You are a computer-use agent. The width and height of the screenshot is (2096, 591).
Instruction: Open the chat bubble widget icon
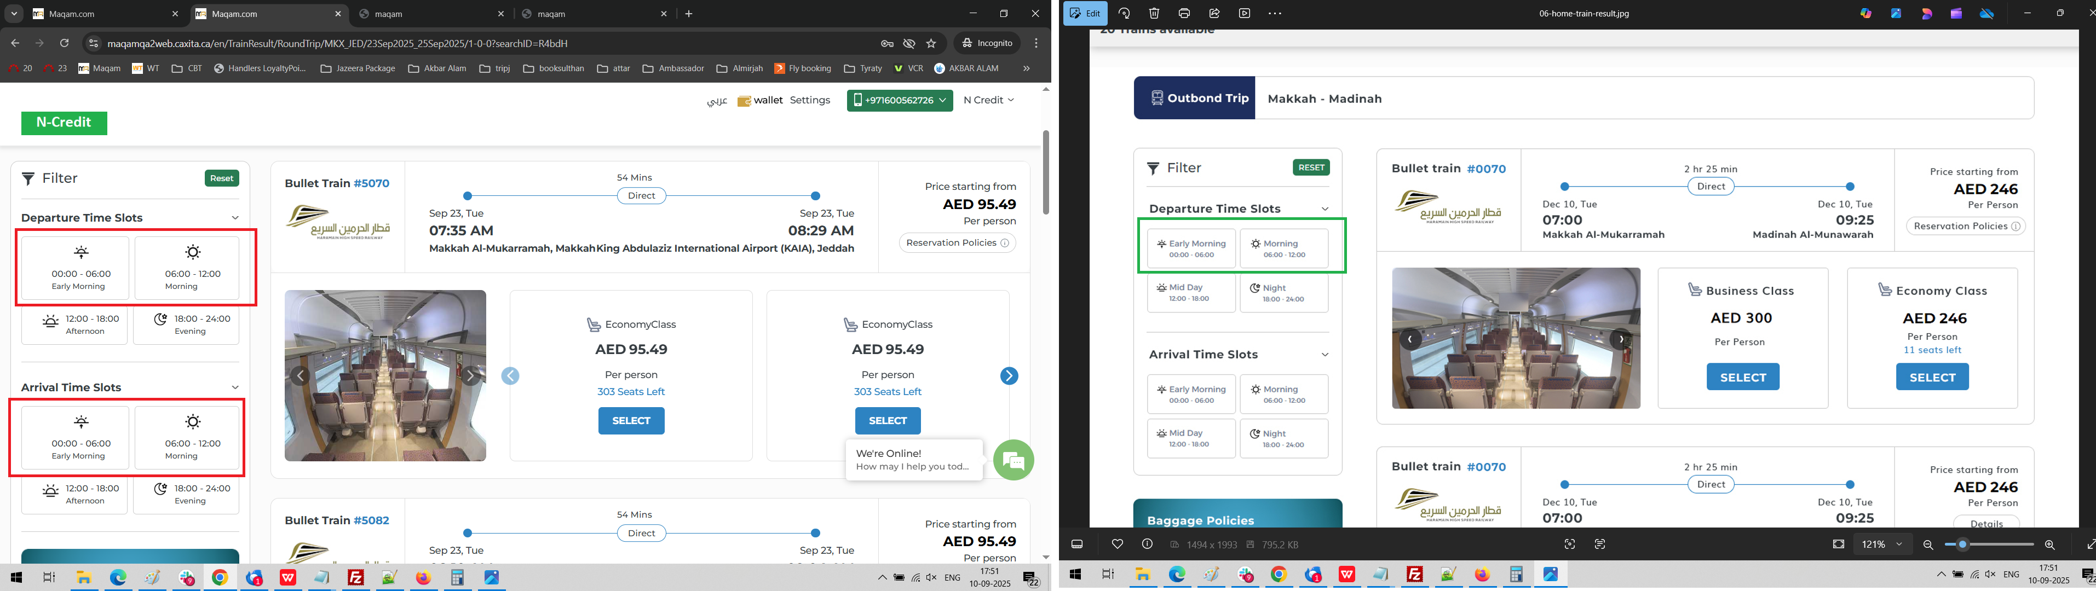pos(1013,461)
